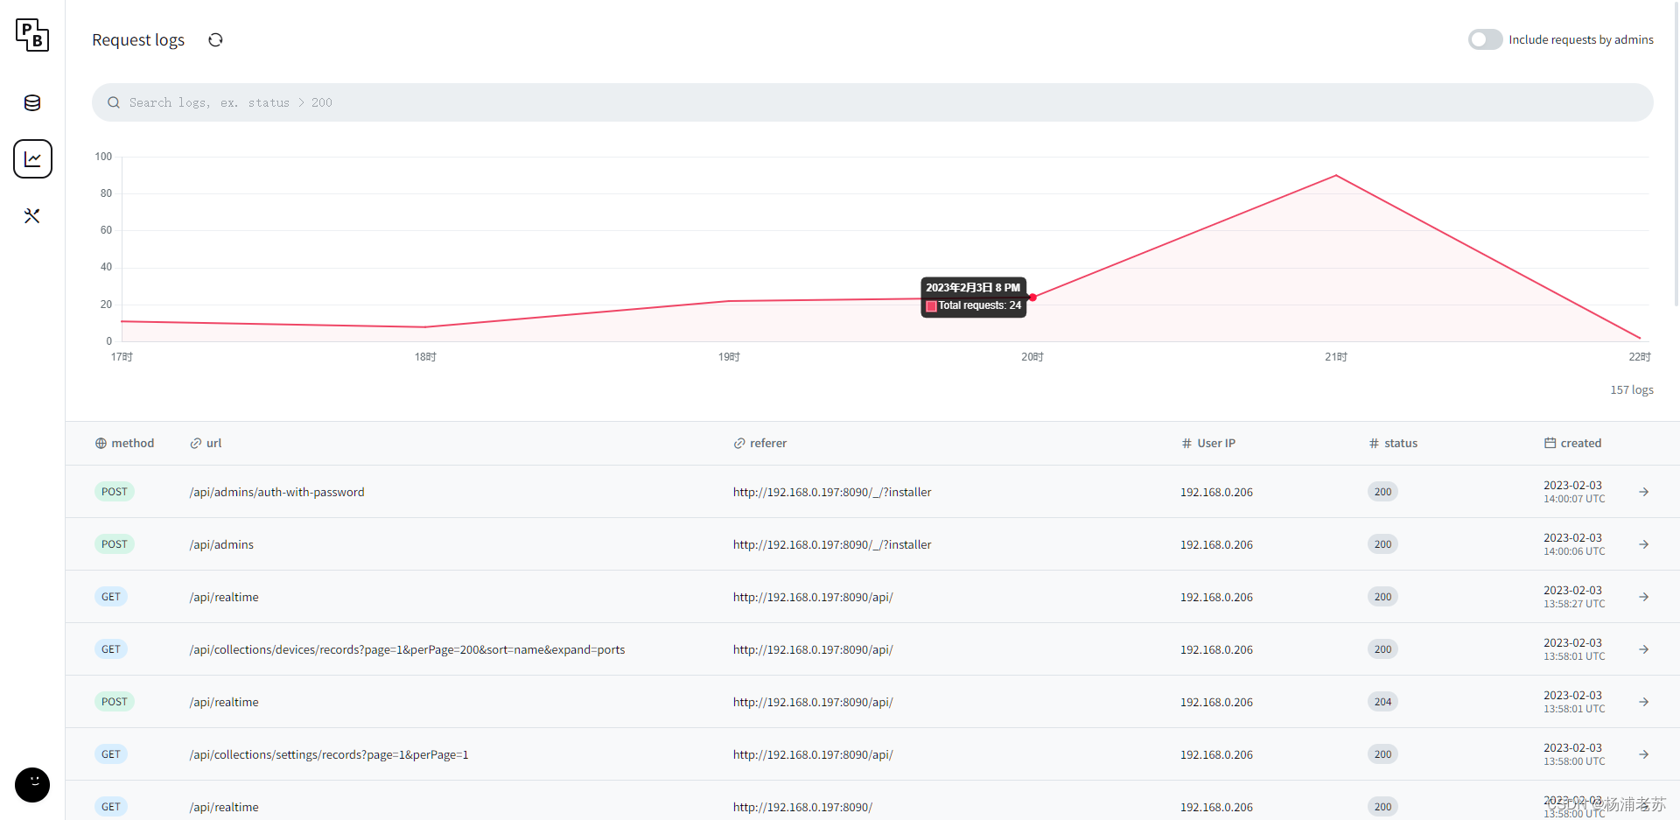Sort by the url column header
The image size is (1680, 820).
206,443
